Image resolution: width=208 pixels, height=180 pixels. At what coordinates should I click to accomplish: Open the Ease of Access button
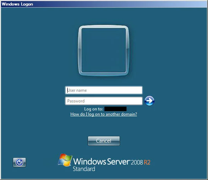coord(19,162)
